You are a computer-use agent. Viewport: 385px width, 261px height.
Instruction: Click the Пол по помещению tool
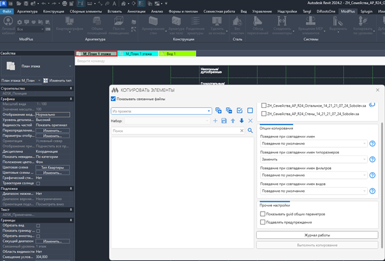[119, 26]
